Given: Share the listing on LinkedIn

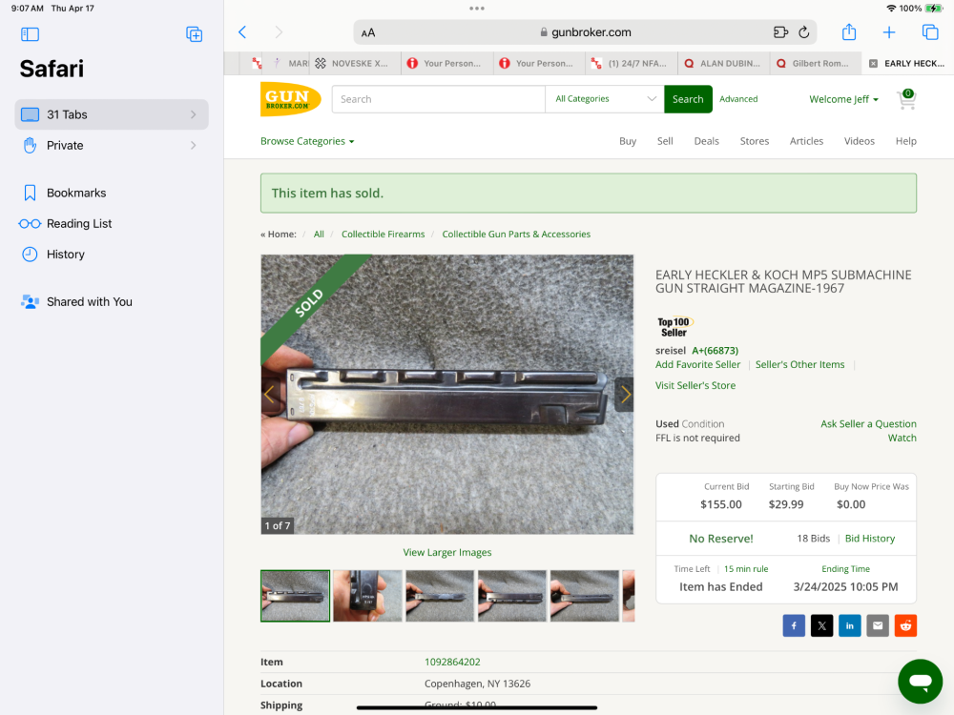Looking at the screenshot, I should 849,625.
